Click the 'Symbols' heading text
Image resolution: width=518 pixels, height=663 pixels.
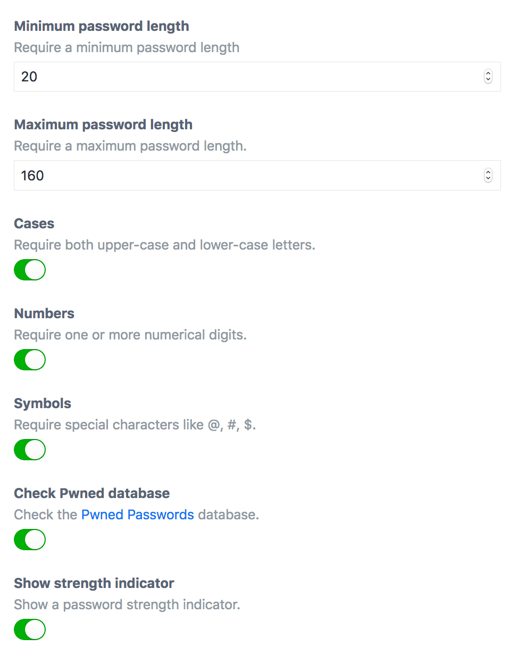(43, 403)
